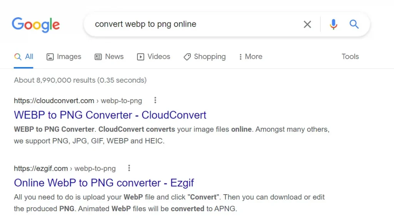
Task: Select the All results tab
Action: (24, 57)
